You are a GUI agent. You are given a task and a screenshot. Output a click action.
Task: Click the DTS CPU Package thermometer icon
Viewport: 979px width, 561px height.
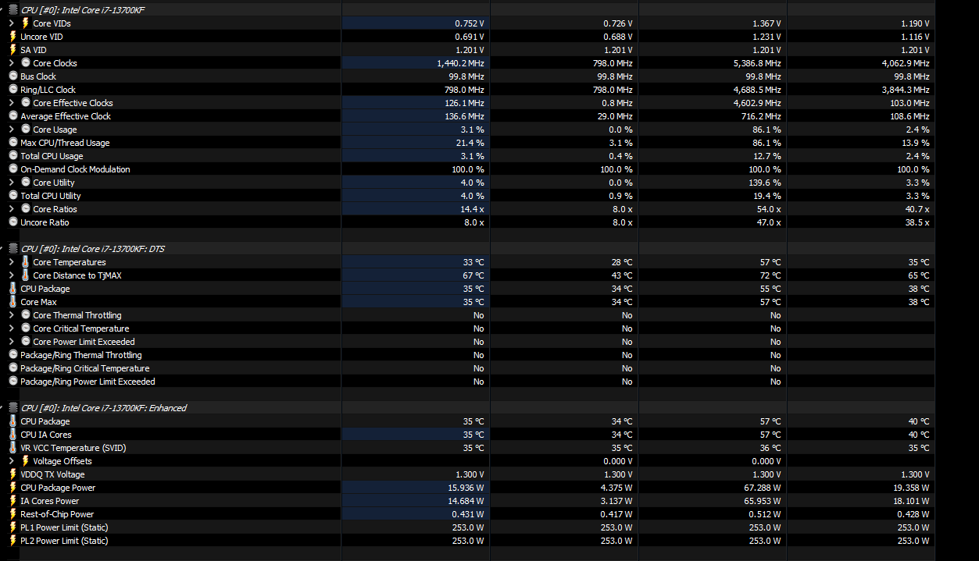(x=13, y=289)
